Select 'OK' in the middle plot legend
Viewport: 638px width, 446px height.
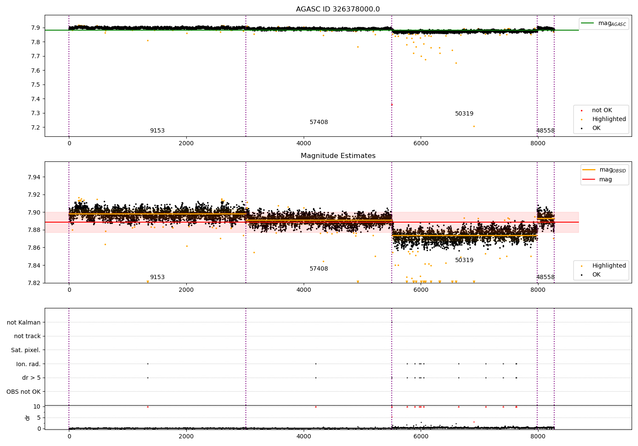[596, 275]
